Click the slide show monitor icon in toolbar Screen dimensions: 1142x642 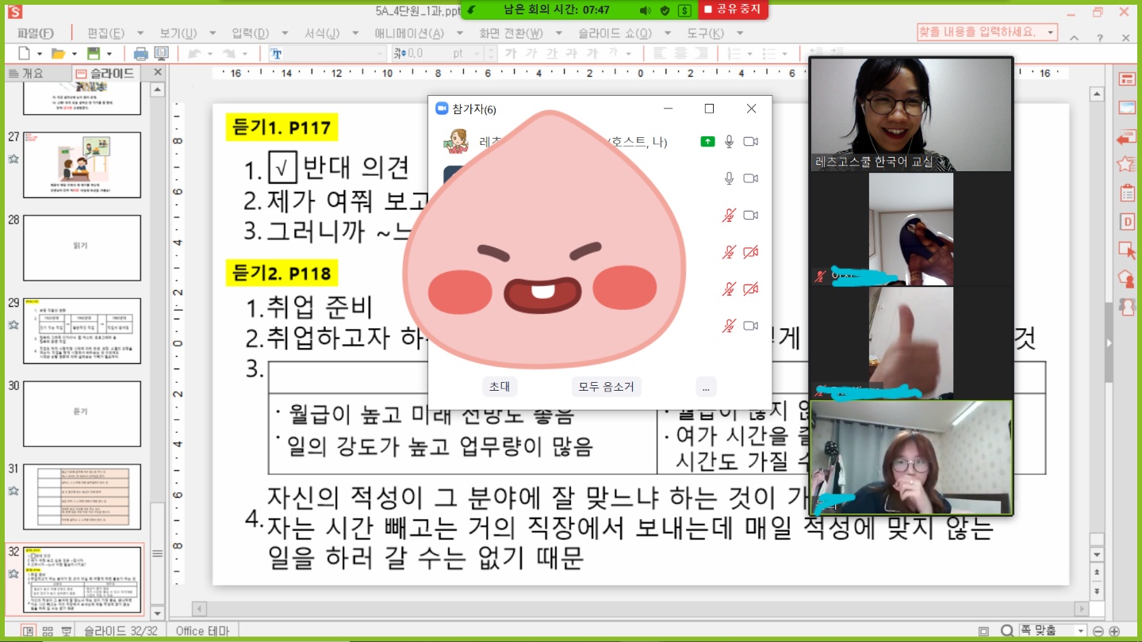(x=162, y=53)
